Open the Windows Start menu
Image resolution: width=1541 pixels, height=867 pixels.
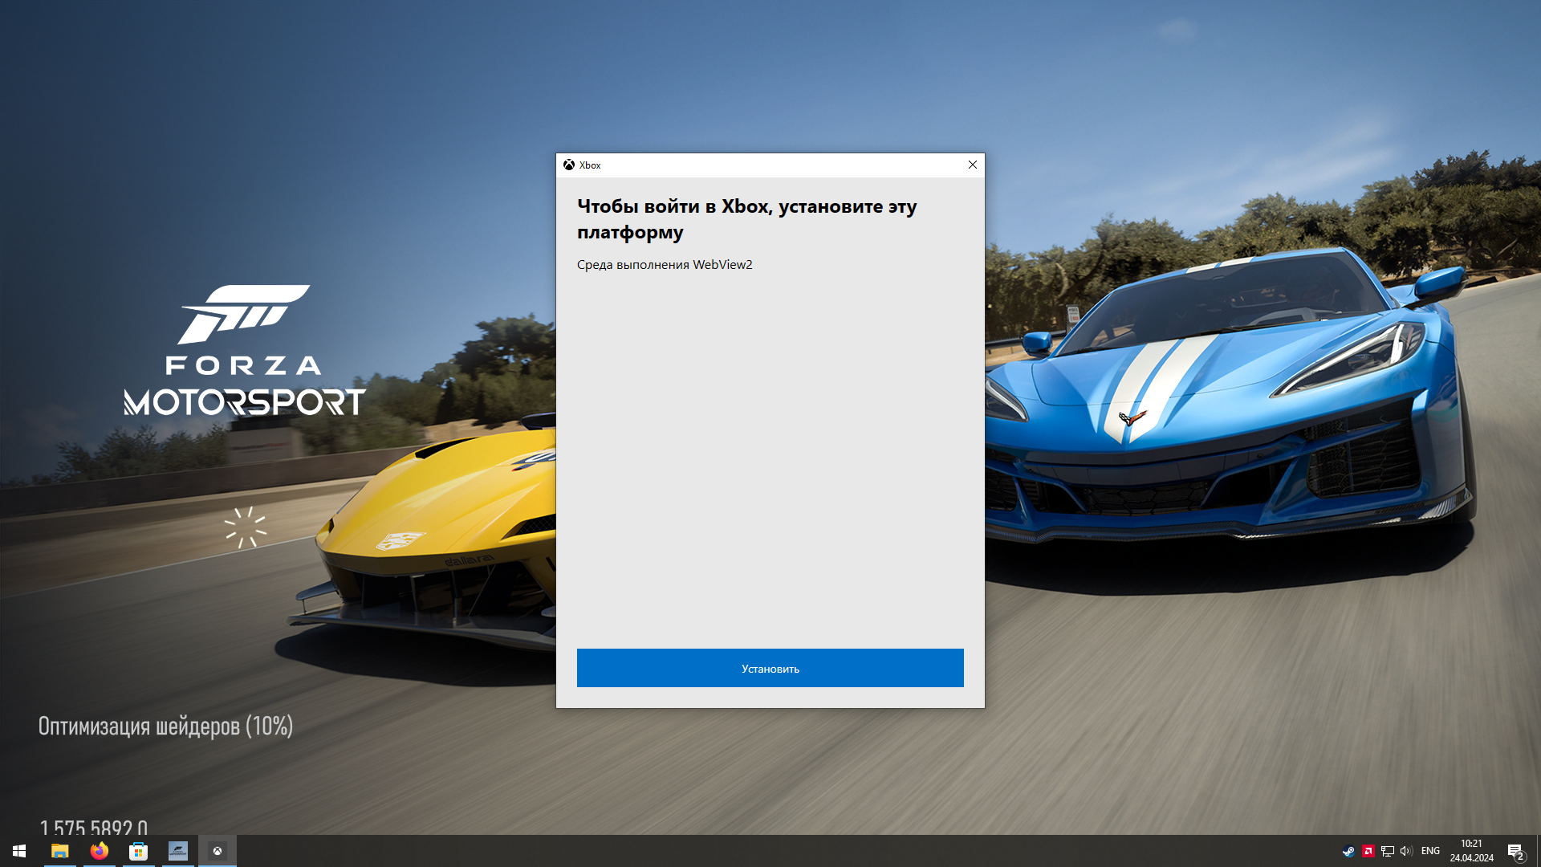point(19,851)
